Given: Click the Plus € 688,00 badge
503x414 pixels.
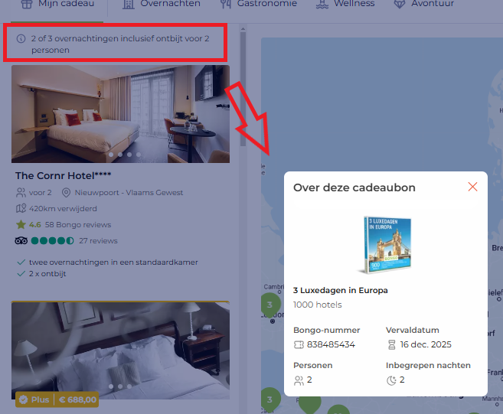Looking at the screenshot, I should point(57,399).
